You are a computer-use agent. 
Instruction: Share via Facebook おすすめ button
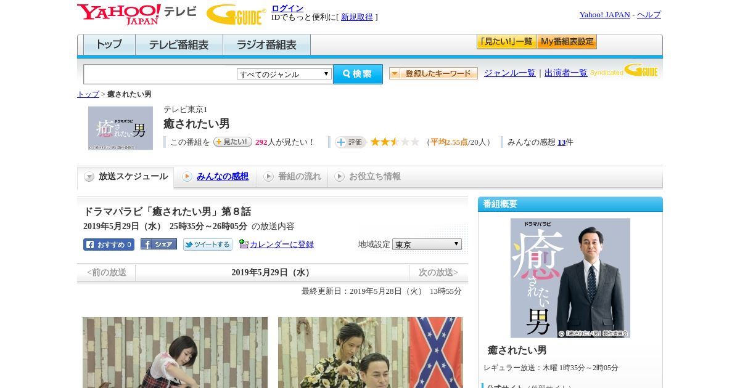click(x=109, y=245)
